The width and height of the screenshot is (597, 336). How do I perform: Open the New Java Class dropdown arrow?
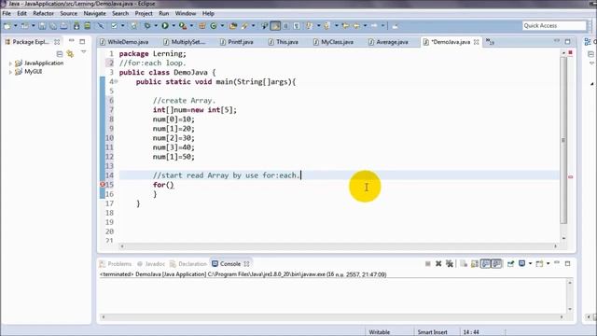[222, 26]
